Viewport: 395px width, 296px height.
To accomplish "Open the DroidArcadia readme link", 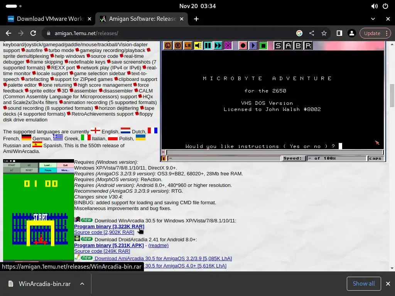I will coord(159,246).
